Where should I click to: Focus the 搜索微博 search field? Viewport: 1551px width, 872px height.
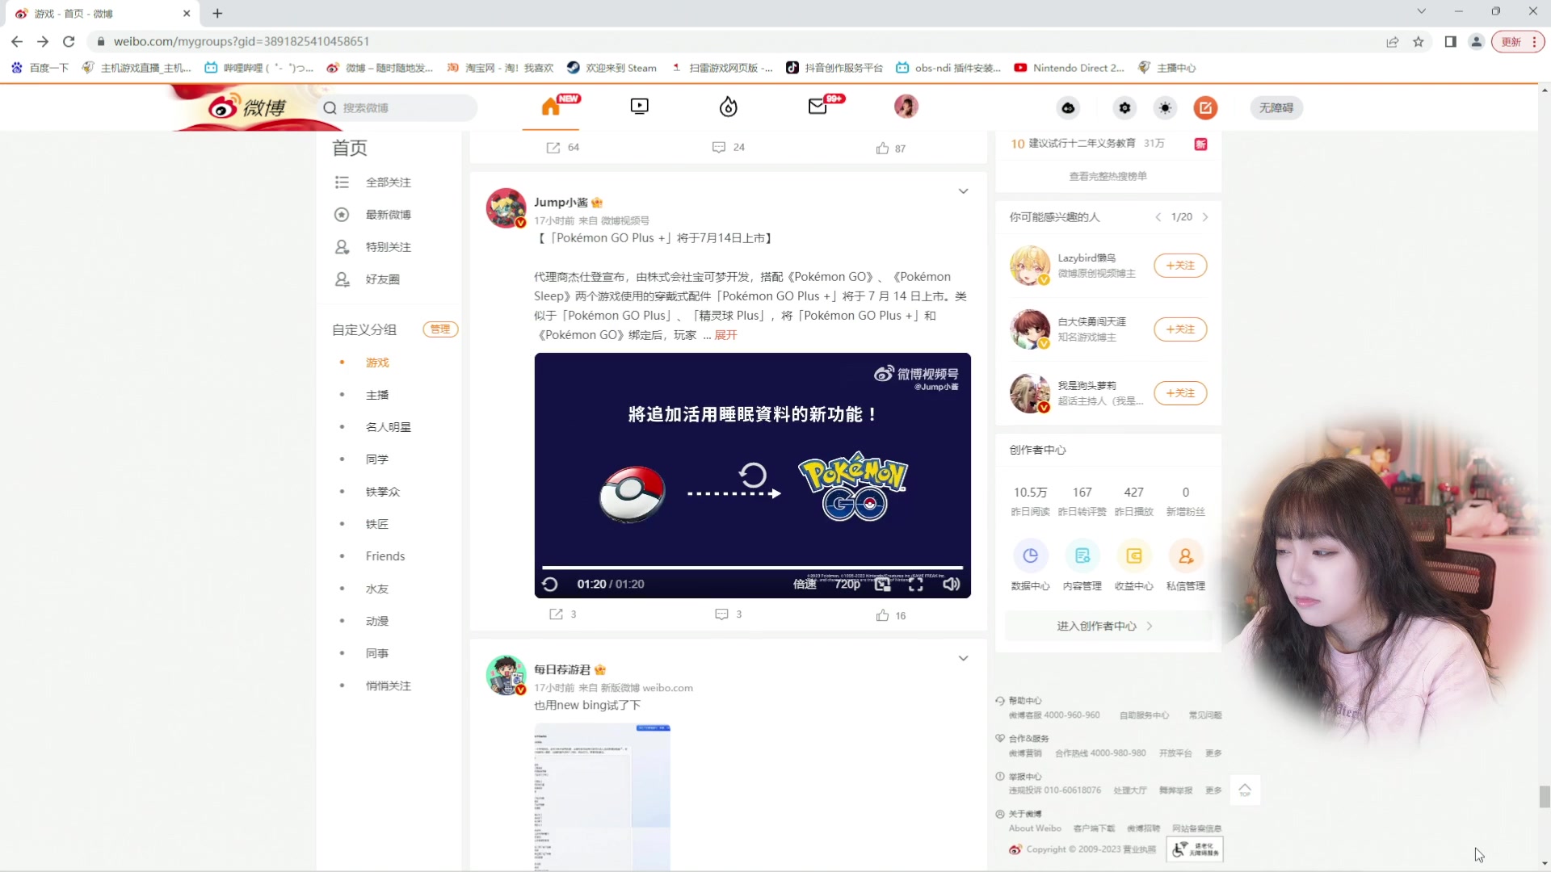396,107
